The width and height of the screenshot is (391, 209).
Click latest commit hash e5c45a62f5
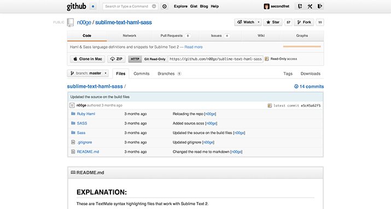(x=311, y=105)
